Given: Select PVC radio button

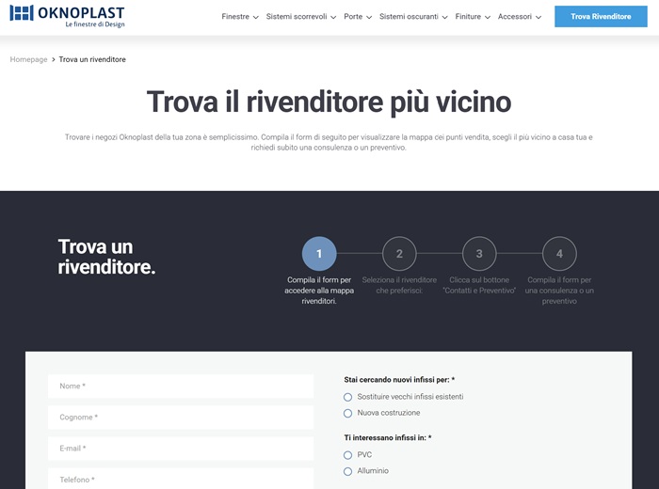Looking at the screenshot, I should tap(347, 455).
